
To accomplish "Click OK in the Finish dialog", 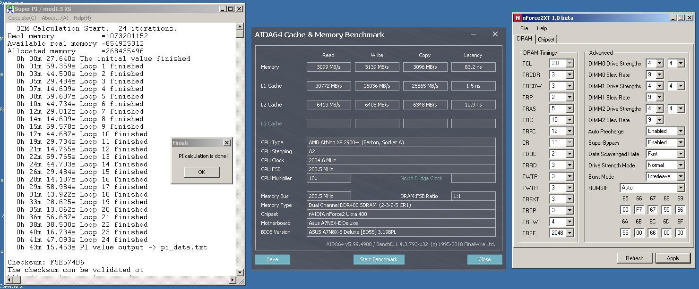I will [x=202, y=172].
